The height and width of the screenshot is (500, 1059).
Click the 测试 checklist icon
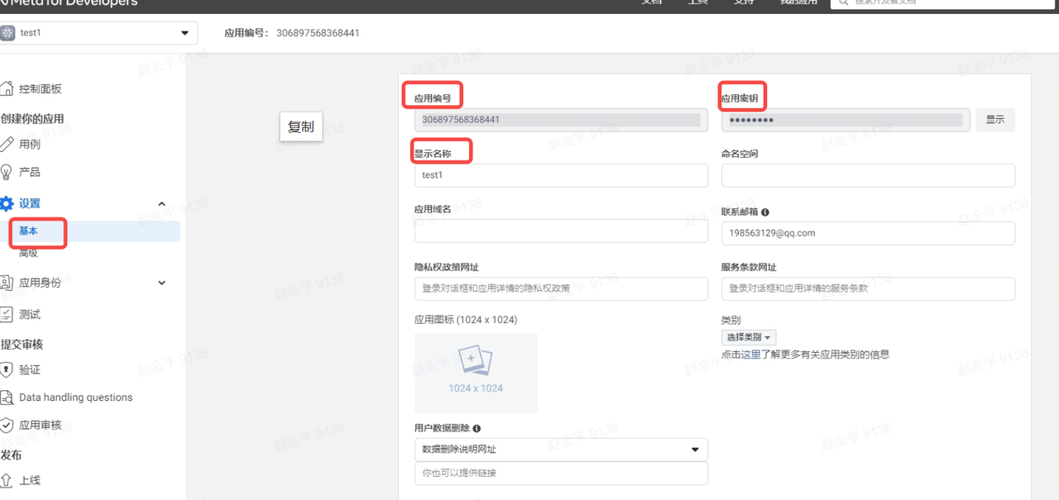pos(7,314)
